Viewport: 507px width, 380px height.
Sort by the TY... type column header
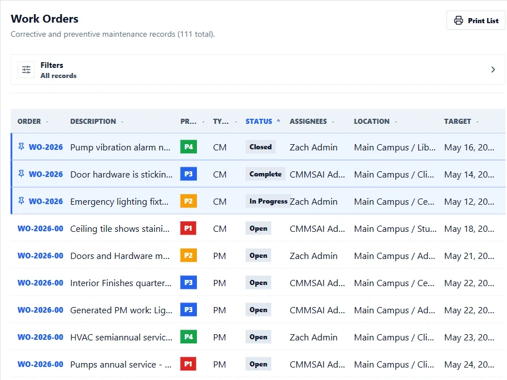221,122
